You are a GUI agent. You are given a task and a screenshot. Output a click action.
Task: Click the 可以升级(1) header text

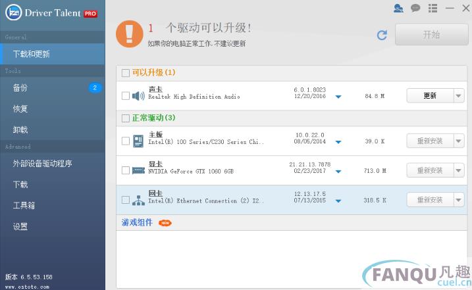[153, 72]
